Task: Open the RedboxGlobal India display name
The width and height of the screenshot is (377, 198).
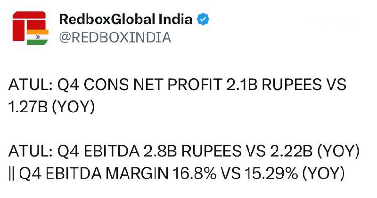Action: pyautogui.click(x=126, y=20)
